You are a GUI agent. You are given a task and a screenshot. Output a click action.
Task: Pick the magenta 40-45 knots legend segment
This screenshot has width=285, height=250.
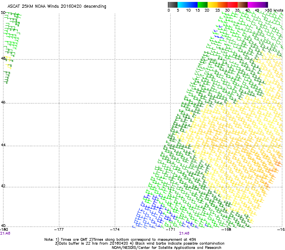click(253, 5)
